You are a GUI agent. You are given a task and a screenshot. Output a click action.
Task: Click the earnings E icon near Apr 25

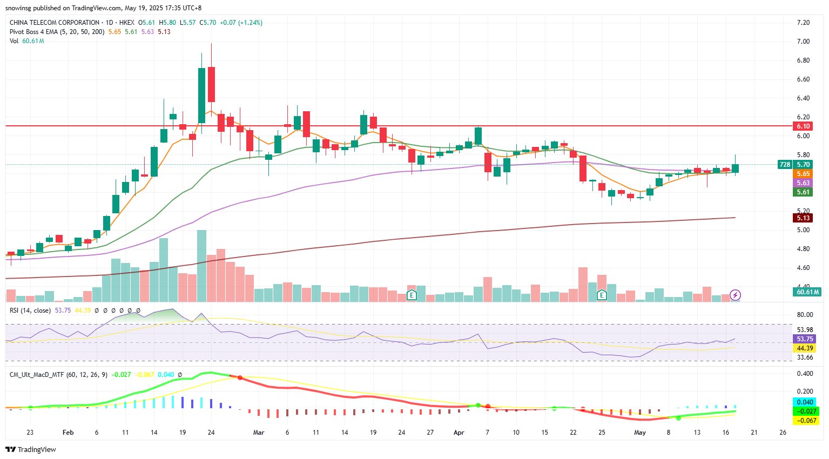point(601,295)
